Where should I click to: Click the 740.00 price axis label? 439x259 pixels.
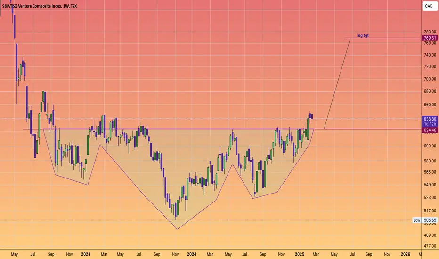430,55
